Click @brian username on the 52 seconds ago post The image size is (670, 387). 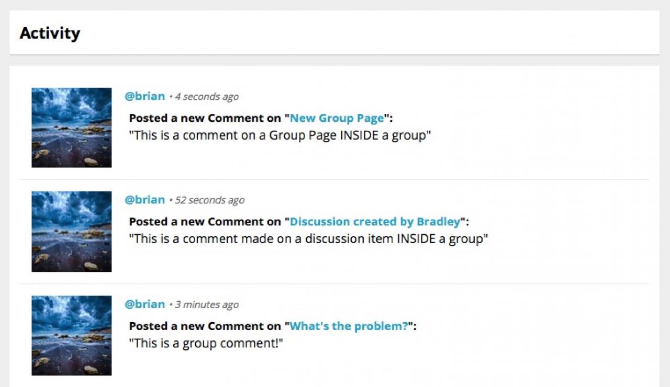click(145, 200)
